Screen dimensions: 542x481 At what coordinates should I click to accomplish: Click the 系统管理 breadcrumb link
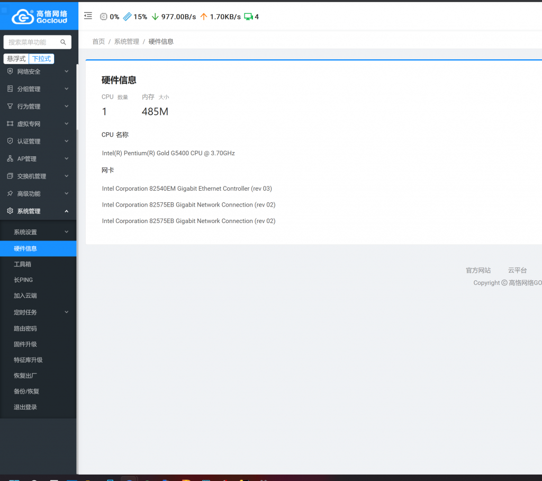[127, 41]
